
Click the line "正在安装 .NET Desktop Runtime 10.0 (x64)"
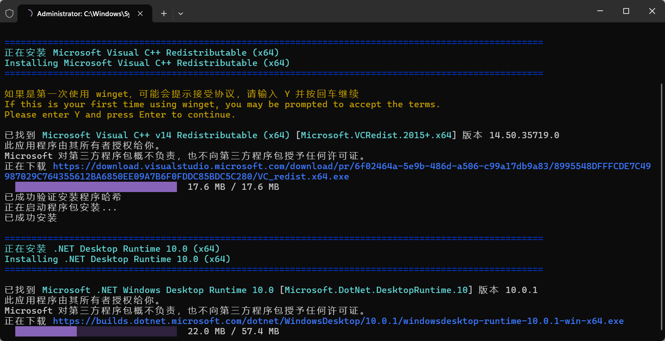[112, 249]
